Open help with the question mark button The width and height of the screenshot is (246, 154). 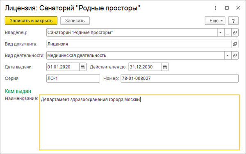[x=233, y=20]
